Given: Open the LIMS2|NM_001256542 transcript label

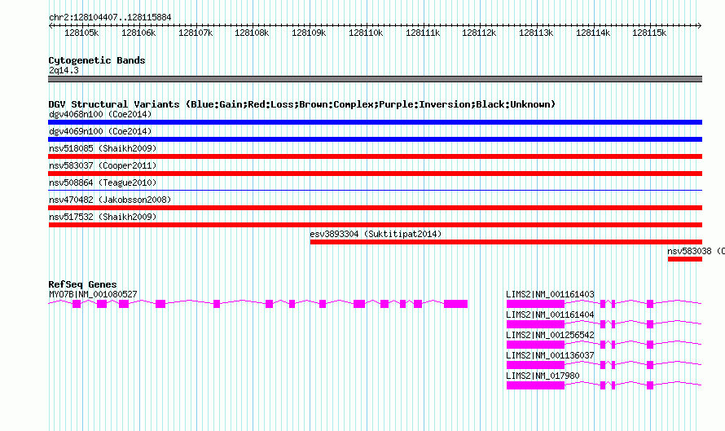Looking at the screenshot, I should 550,335.
